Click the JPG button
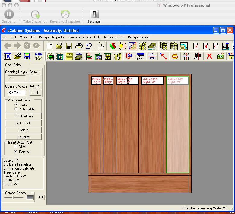 [x=41, y=197]
